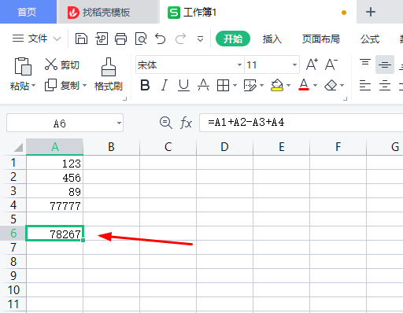Click the Print icon

(x=120, y=39)
